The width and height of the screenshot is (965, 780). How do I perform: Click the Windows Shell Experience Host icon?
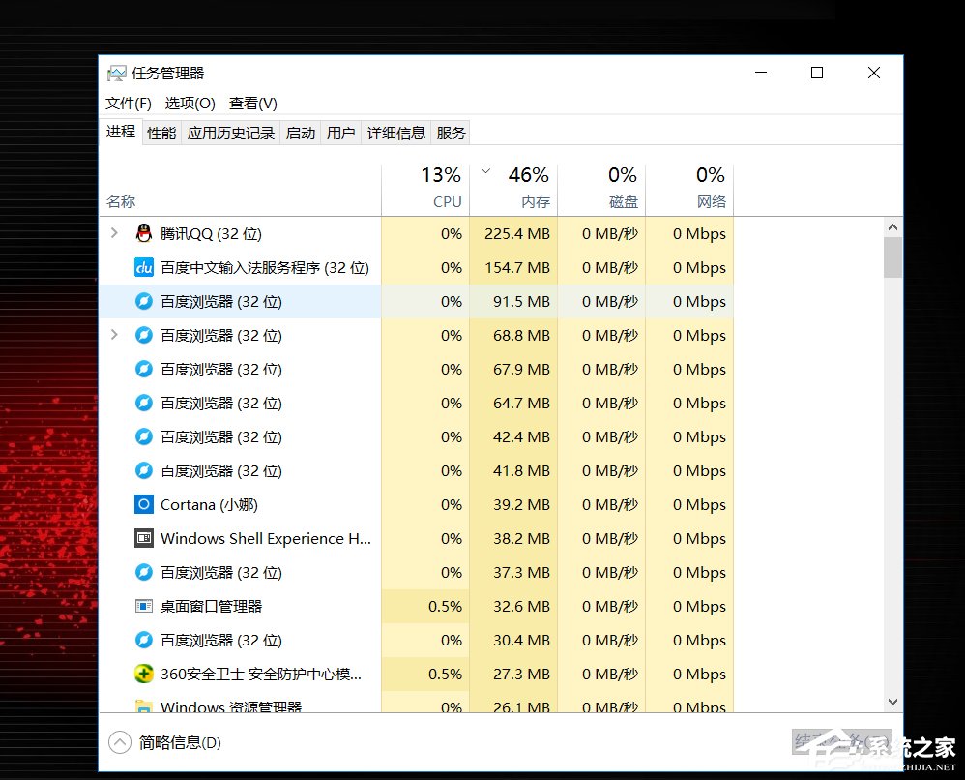pyautogui.click(x=143, y=538)
